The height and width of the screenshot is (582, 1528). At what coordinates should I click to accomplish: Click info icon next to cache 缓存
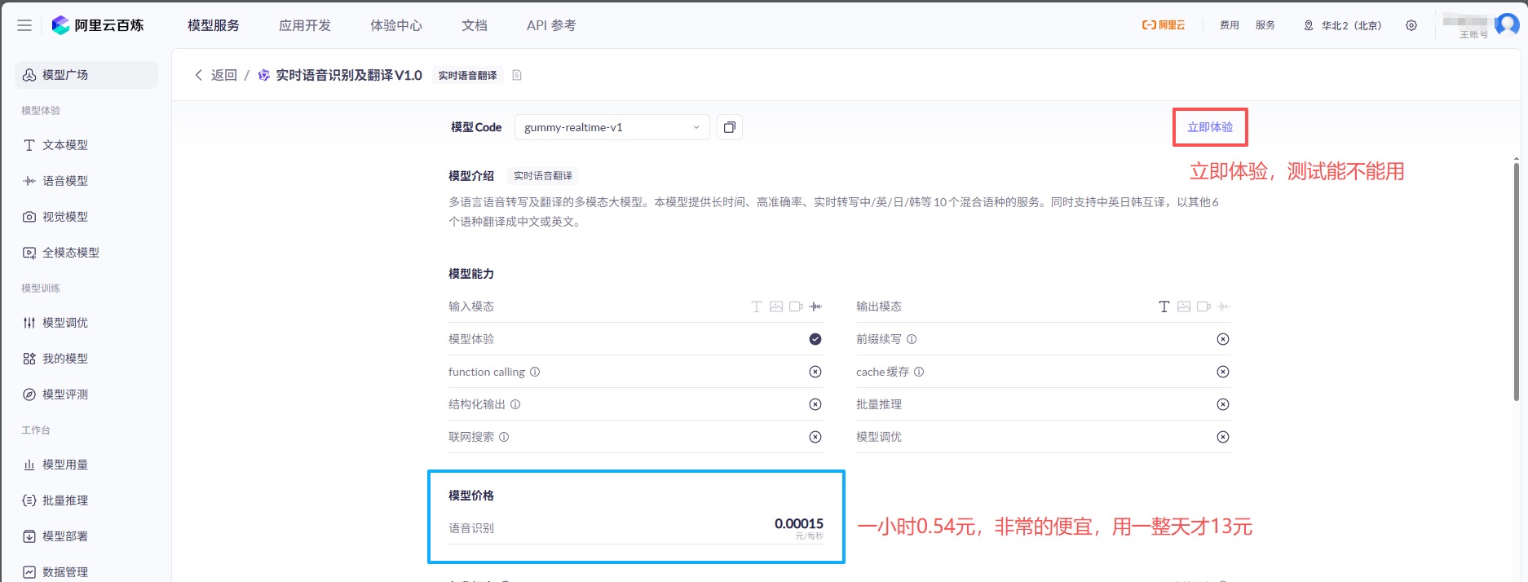click(919, 372)
